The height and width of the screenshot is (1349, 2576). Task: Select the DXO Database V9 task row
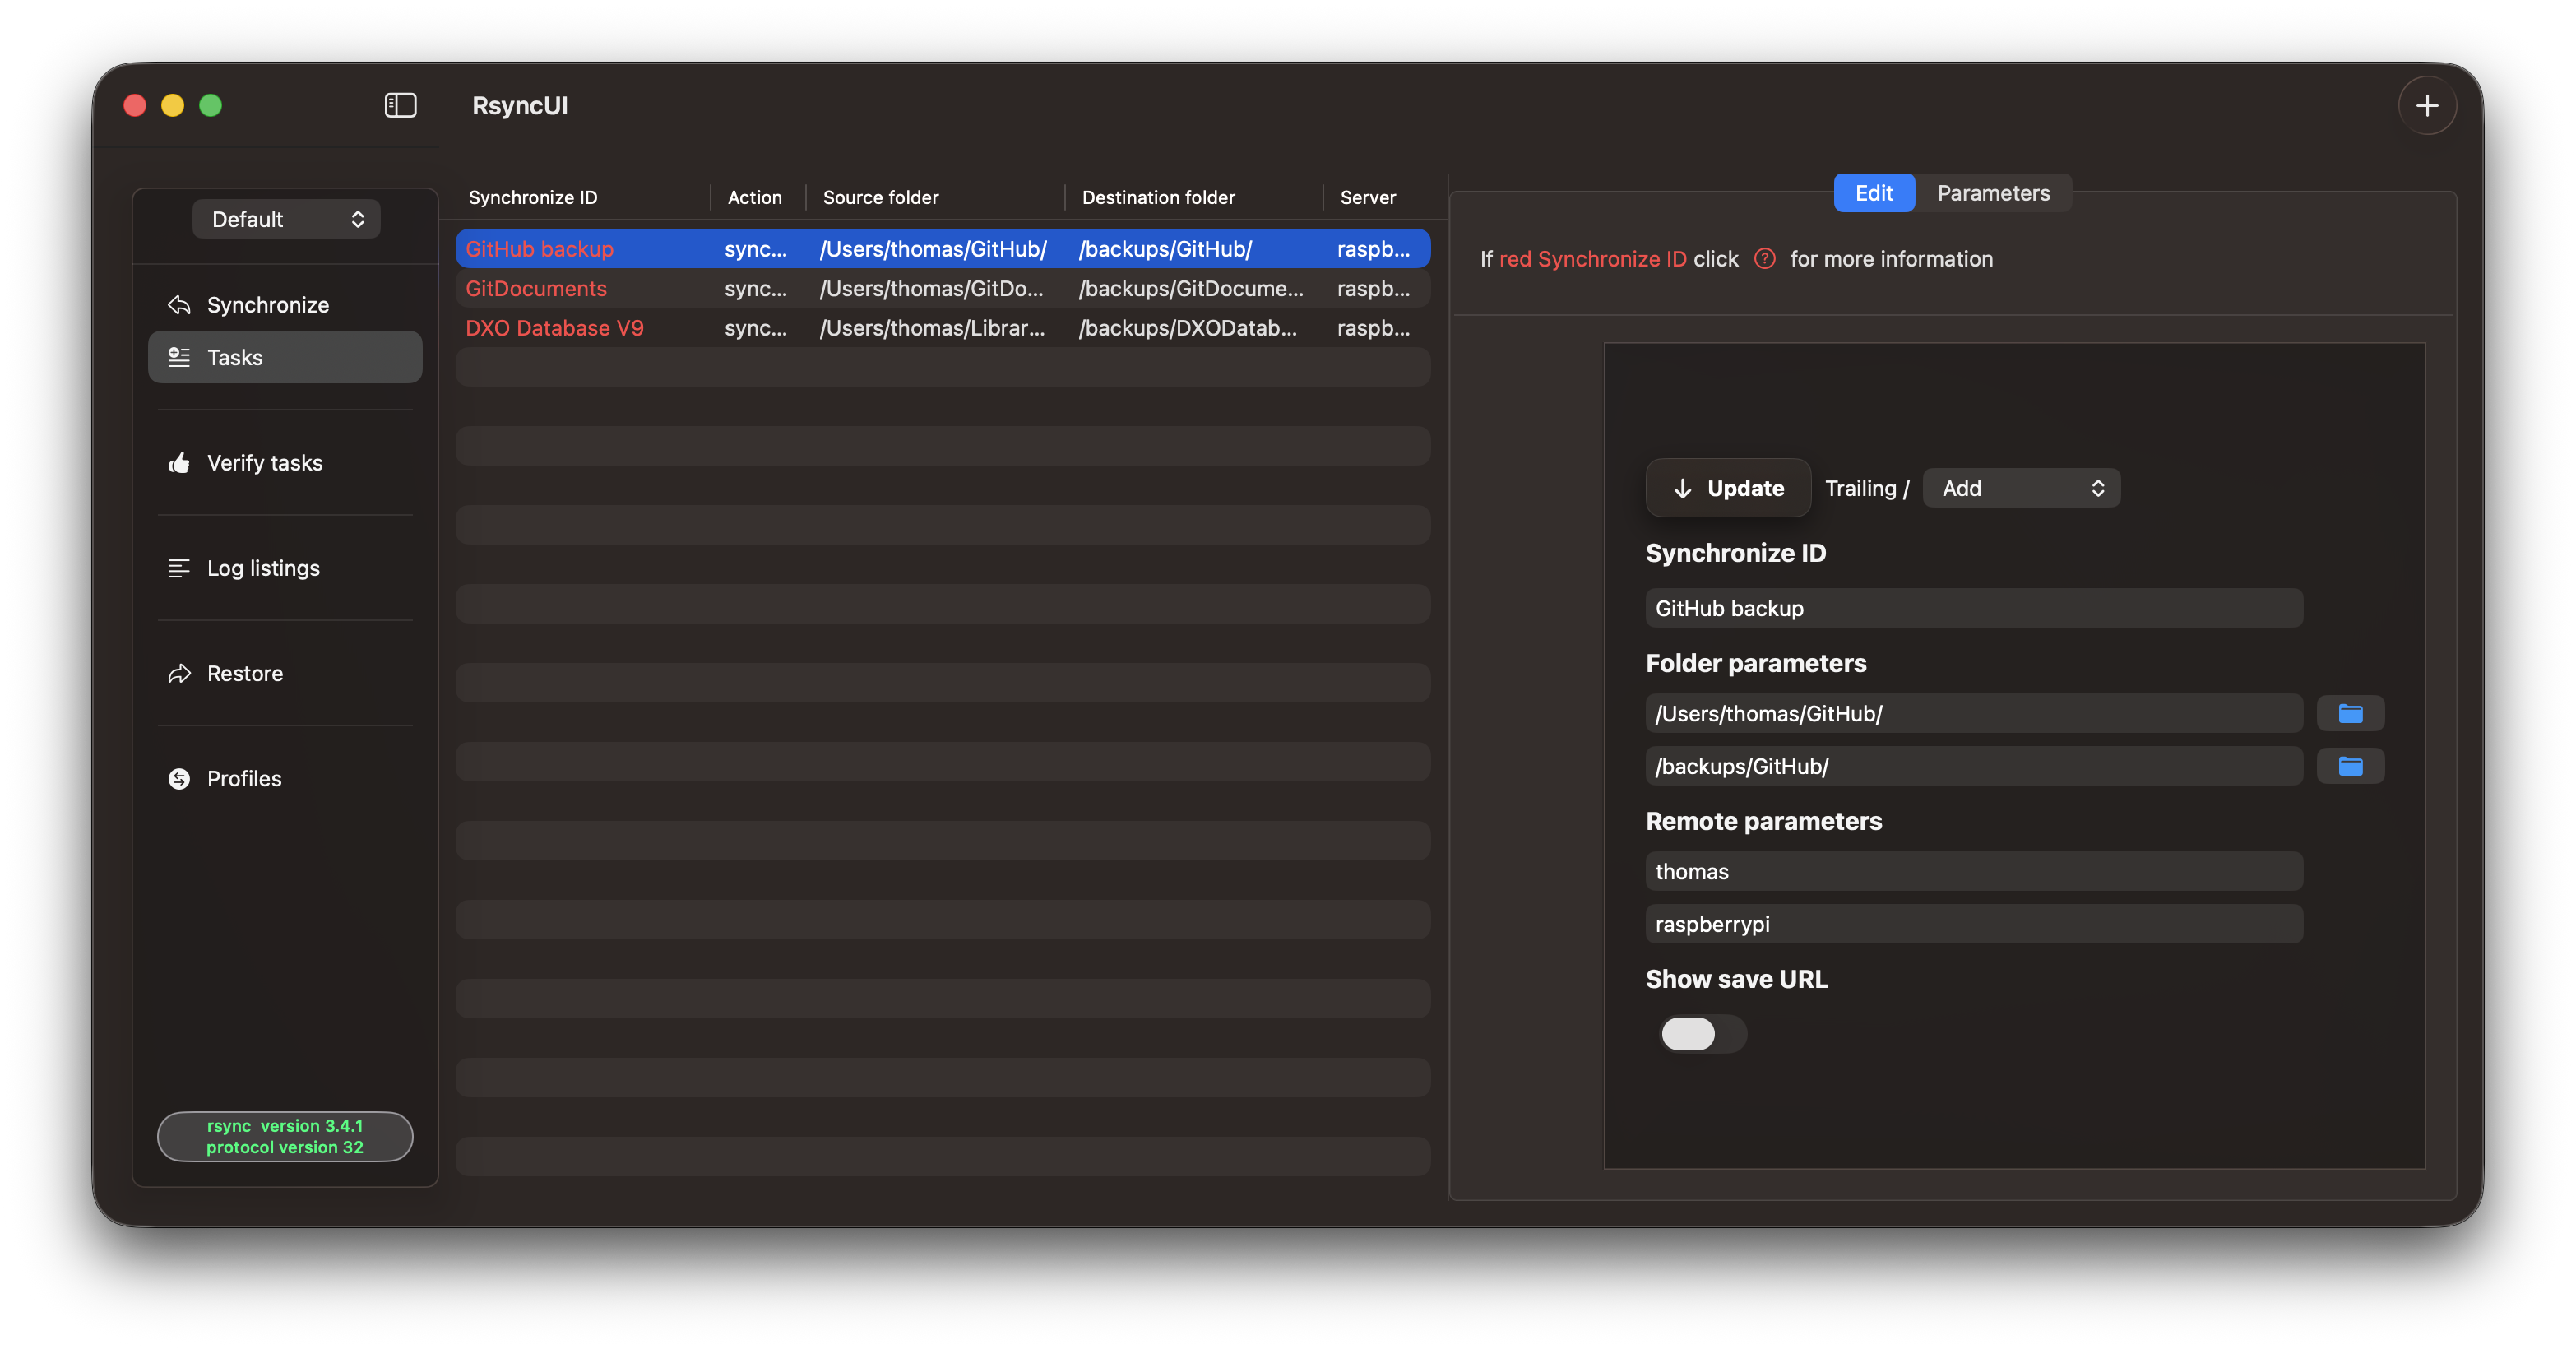tap(940, 328)
